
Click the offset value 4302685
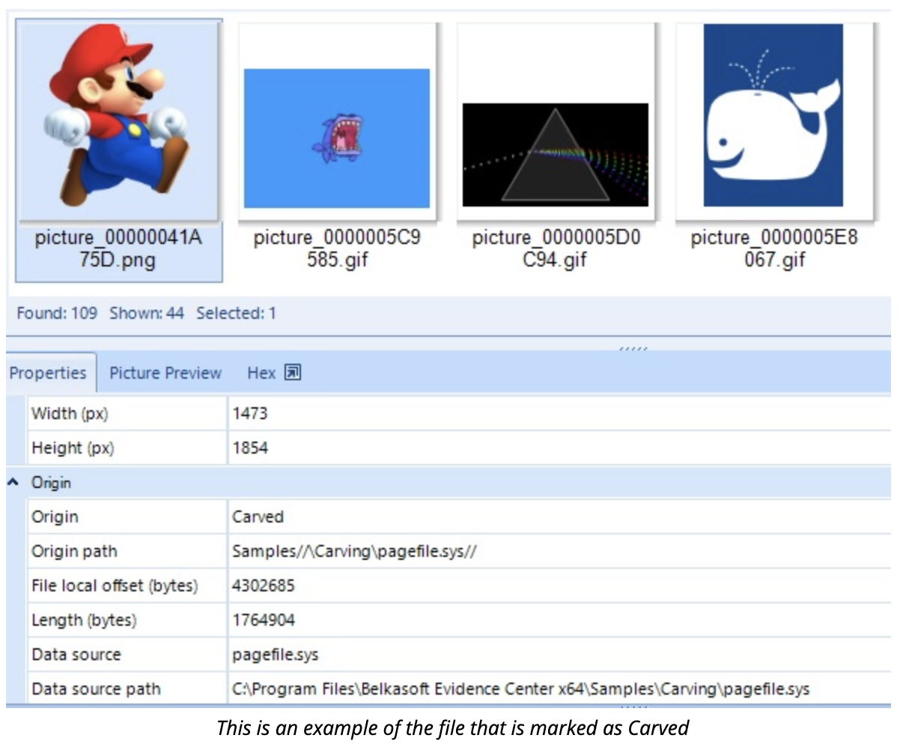point(263,585)
